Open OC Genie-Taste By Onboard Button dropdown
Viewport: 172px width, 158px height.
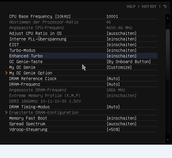pos(129,62)
